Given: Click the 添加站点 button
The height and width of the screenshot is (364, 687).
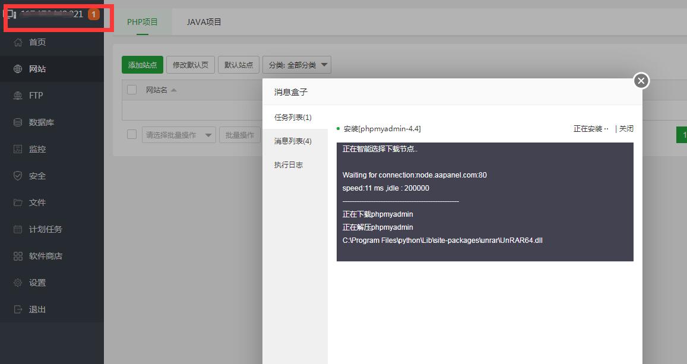Looking at the screenshot, I should [x=142, y=64].
